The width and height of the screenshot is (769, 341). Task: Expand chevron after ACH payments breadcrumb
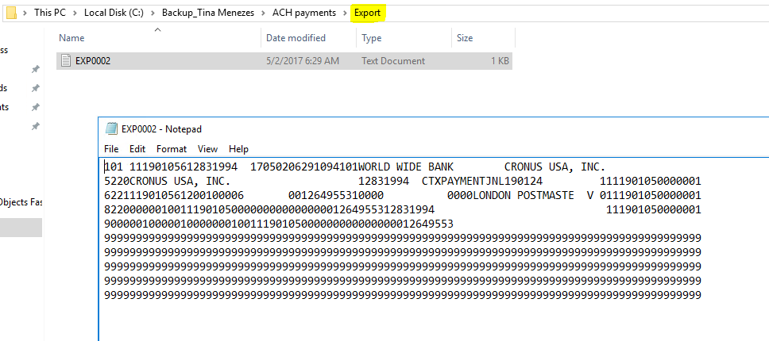point(346,13)
